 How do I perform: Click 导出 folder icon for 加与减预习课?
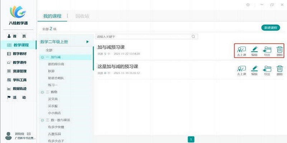coord(267,50)
